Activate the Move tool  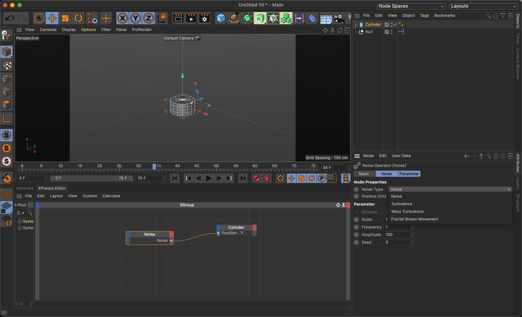tap(52, 18)
